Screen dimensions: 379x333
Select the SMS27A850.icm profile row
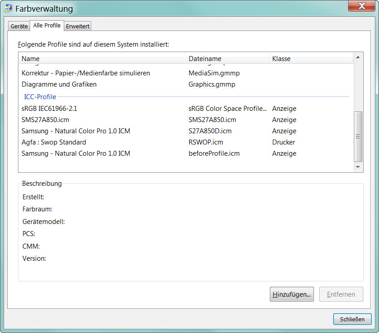click(x=45, y=120)
